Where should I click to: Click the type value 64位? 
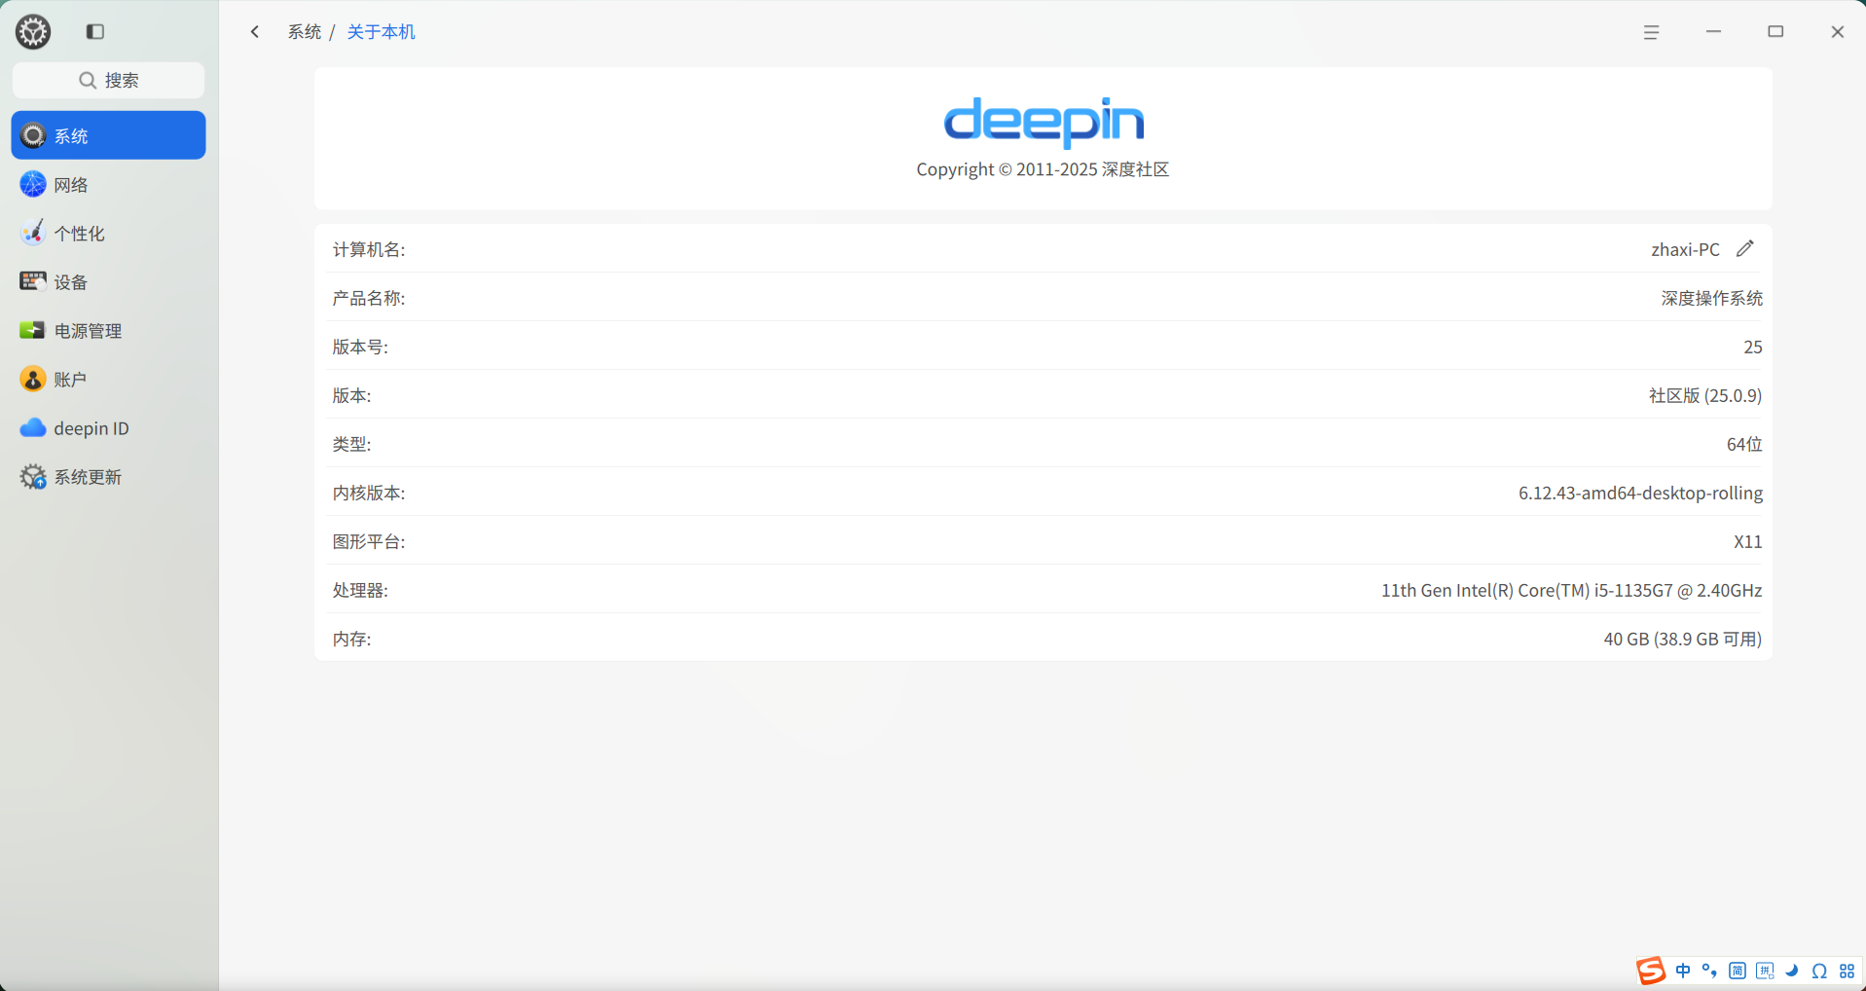(x=1744, y=444)
